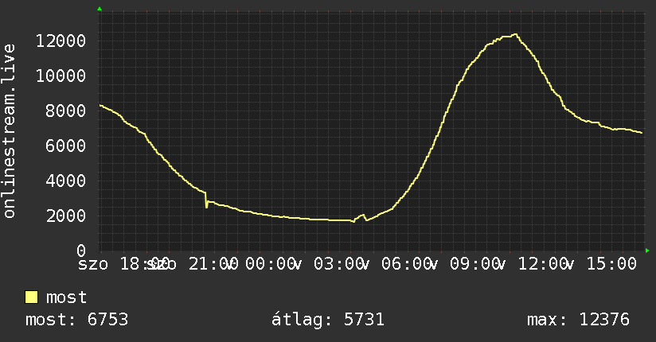
Task: Click the '12:00' x-axis time label
Action: tap(543, 264)
